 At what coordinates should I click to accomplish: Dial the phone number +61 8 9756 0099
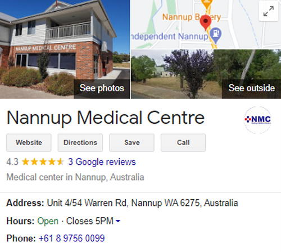click(x=71, y=238)
